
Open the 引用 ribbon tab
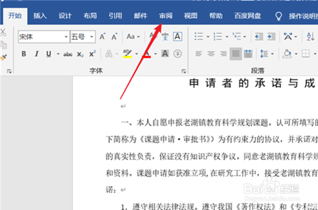pos(116,16)
